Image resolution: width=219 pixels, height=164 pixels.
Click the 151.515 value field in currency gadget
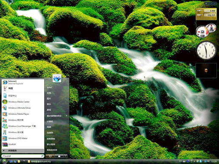pos(210,15)
